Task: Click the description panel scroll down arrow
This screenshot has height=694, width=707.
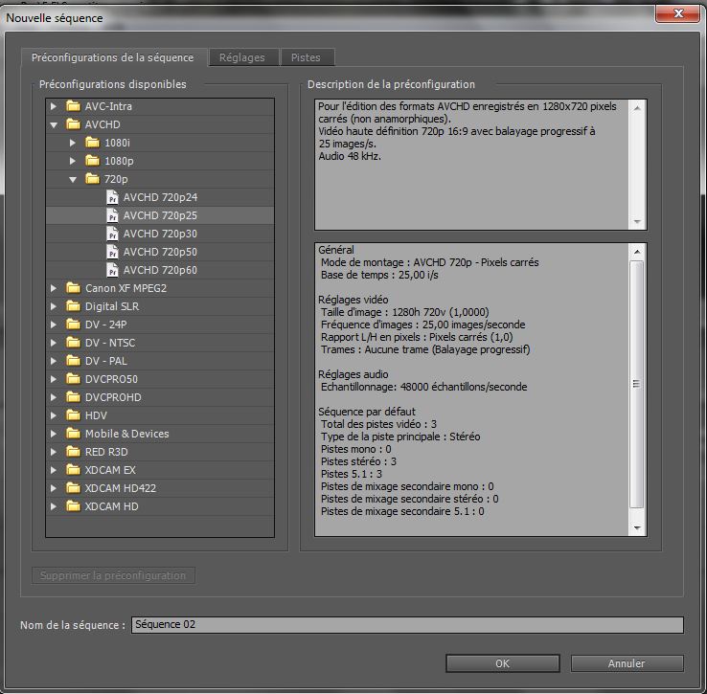Action: pos(637,221)
